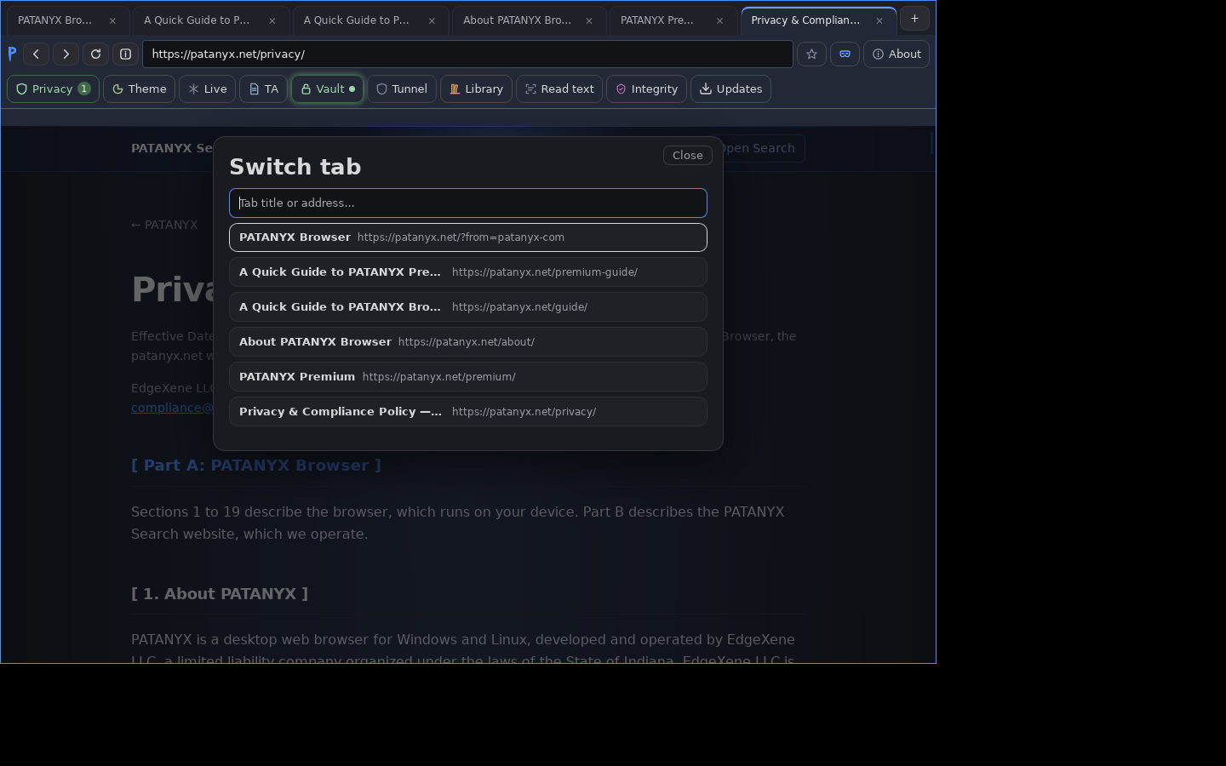
Task: Close the Privacy & Compliance tab
Action: [x=879, y=20]
